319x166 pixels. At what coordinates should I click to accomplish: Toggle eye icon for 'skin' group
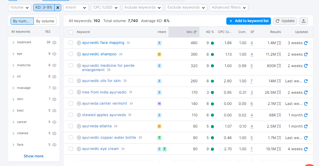click(x=54, y=99)
